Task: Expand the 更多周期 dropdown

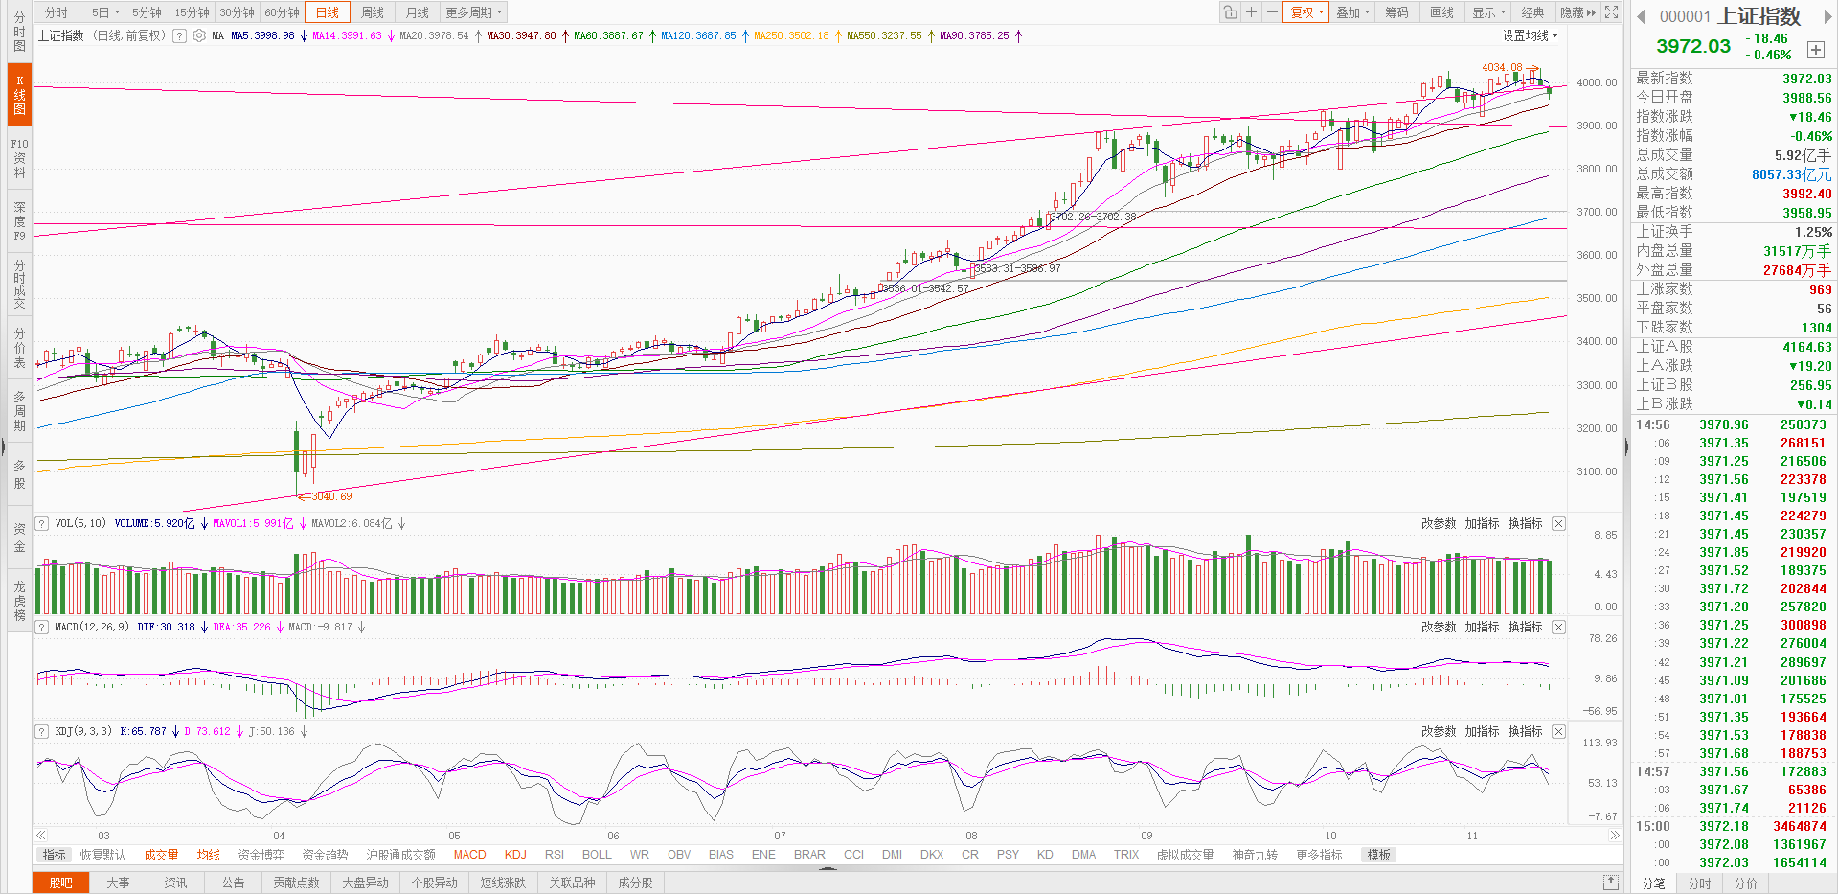Action: pos(473,12)
